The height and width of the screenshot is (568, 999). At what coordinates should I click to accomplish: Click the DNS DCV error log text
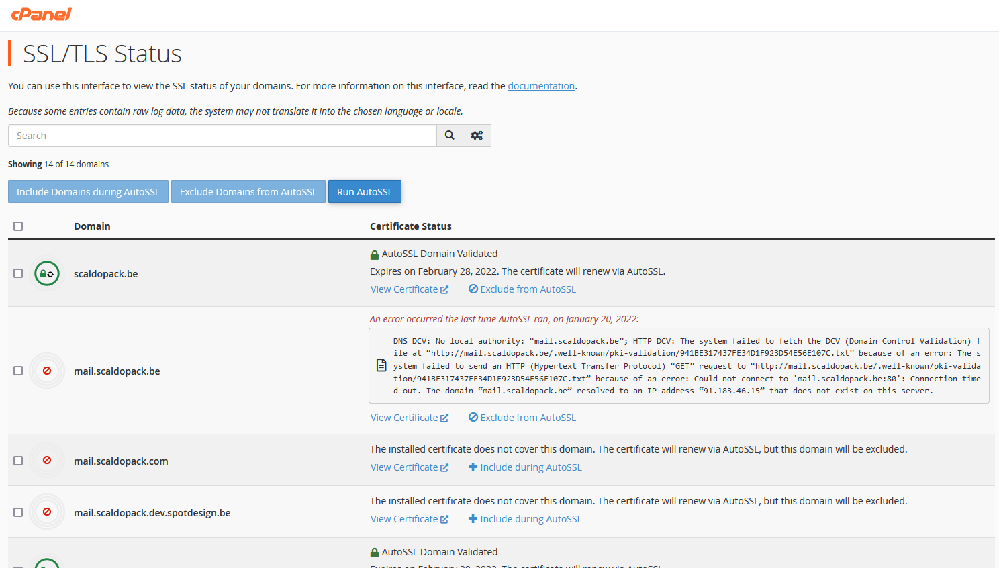click(687, 366)
